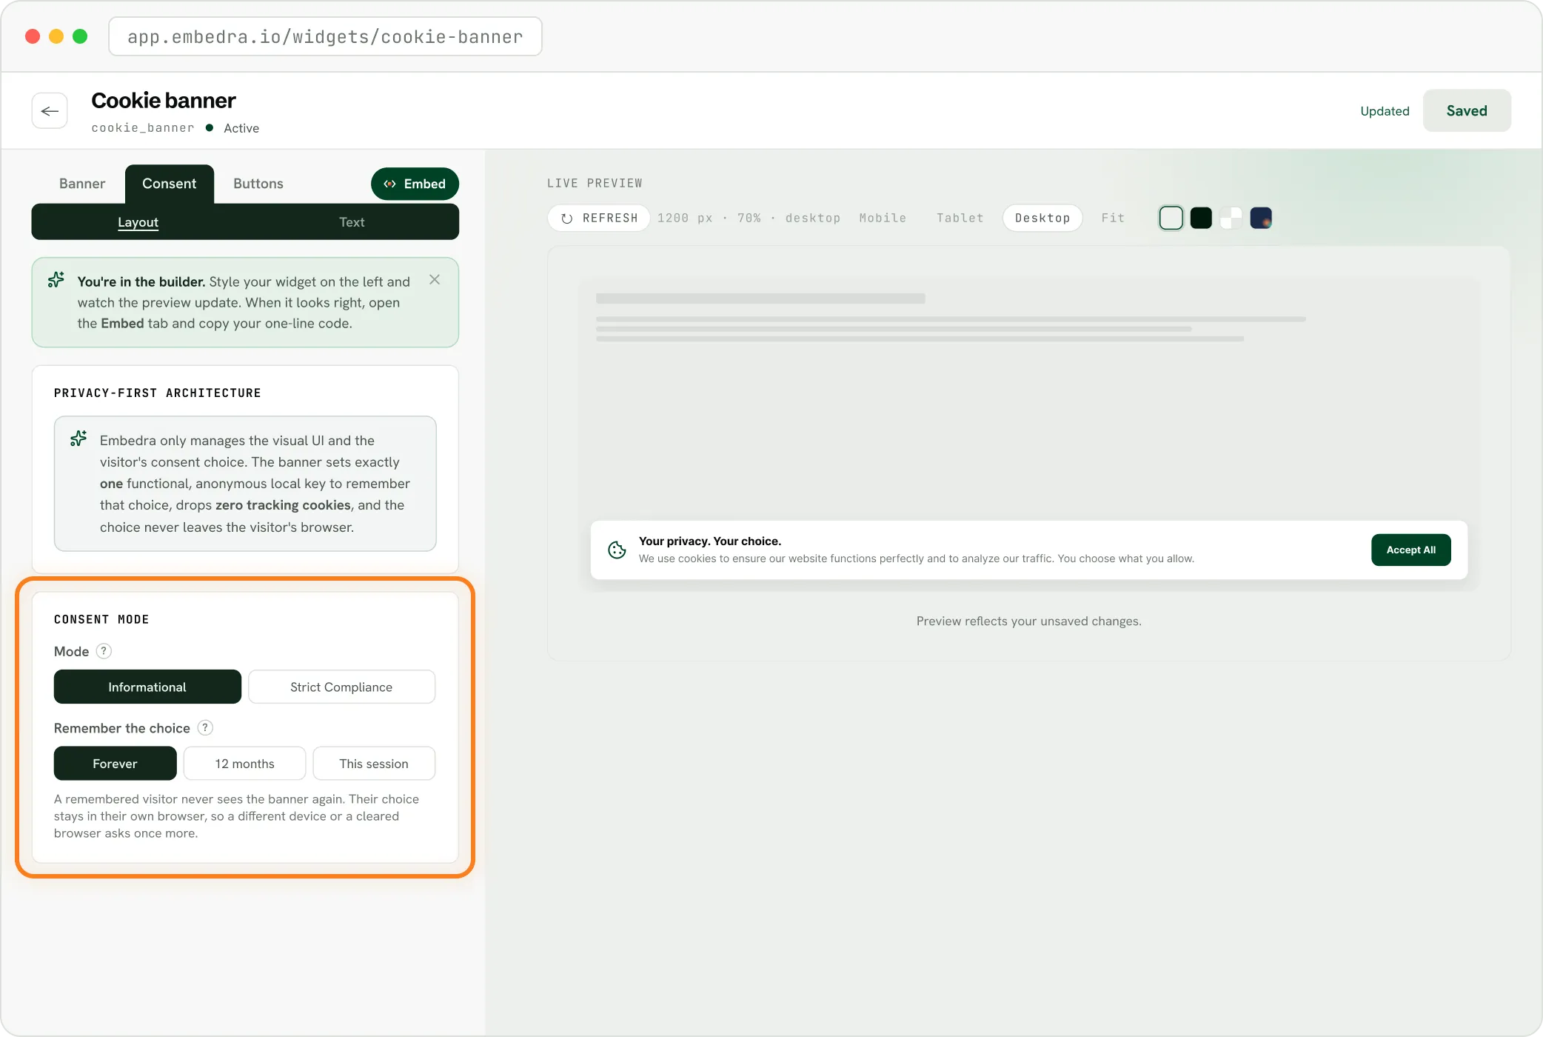Choose Forever for remembering choice
1543x1037 pixels.
pyautogui.click(x=115, y=763)
